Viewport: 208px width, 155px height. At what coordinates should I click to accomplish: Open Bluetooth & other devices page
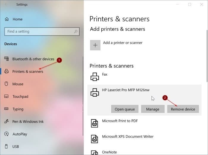[x=33, y=59]
